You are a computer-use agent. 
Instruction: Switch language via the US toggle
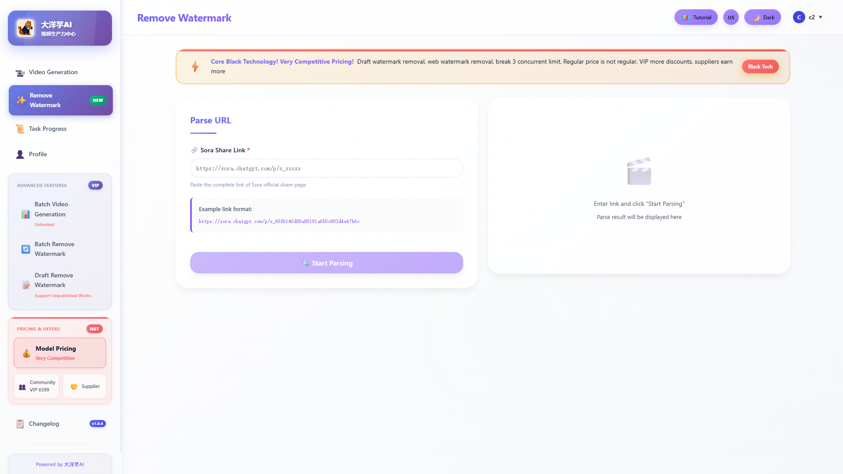[731, 17]
